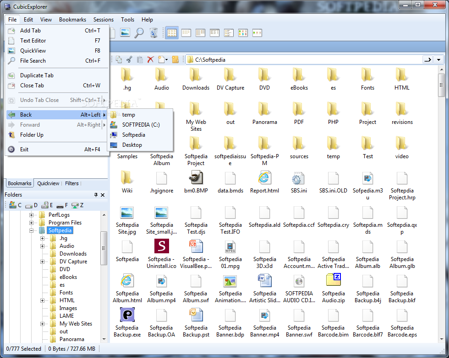Screen dimensions: 449x358
Task: Click the Cut scissors icon
Action: (x=129, y=59)
